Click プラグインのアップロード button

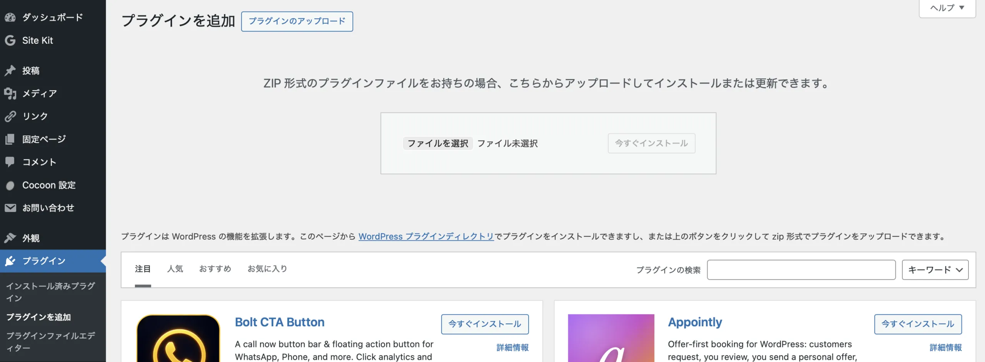coord(297,21)
